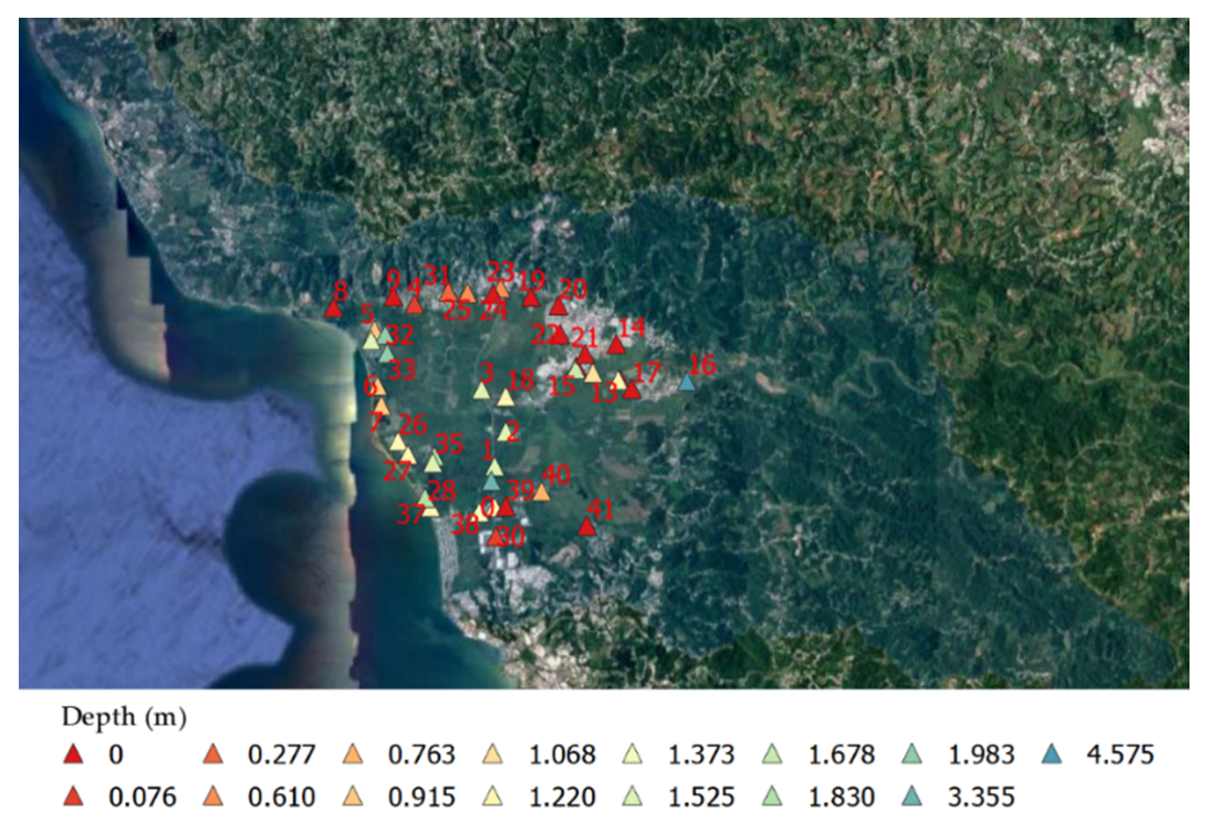Screen dimensions: 1205x828
Task: Click the red triangle marker labeled 8
Action: 333,308
